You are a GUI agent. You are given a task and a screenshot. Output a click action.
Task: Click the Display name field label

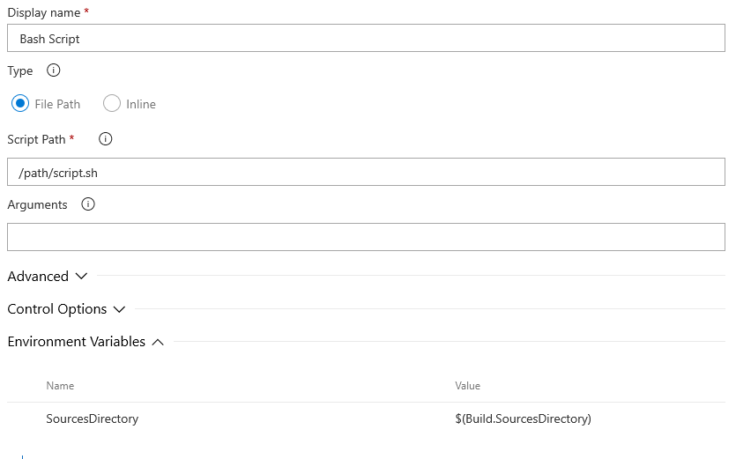point(44,12)
